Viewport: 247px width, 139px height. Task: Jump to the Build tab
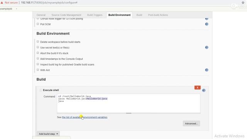pos(139,15)
